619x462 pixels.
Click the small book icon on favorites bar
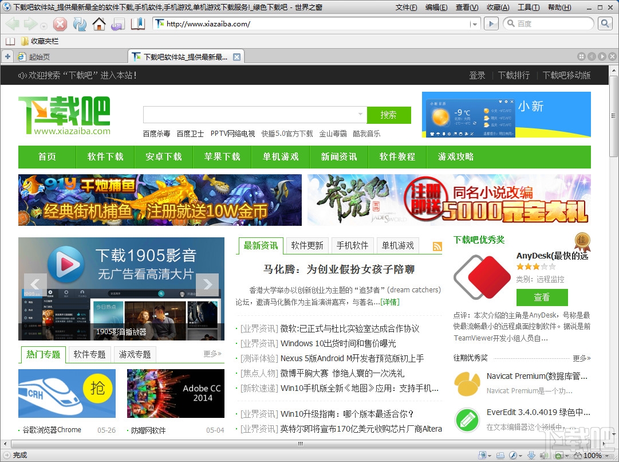coord(10,41)
